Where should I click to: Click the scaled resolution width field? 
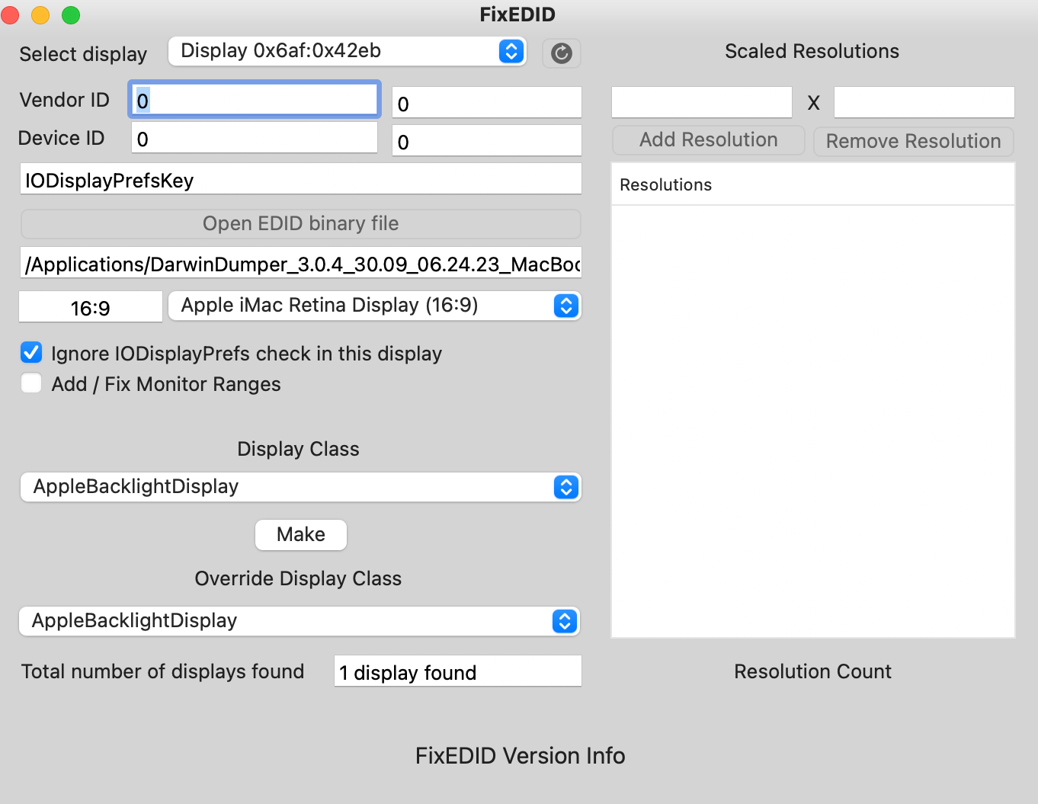701,102
